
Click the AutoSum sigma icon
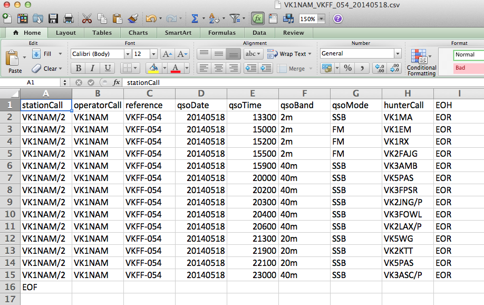pyautogui.click(x=195, y=18)
